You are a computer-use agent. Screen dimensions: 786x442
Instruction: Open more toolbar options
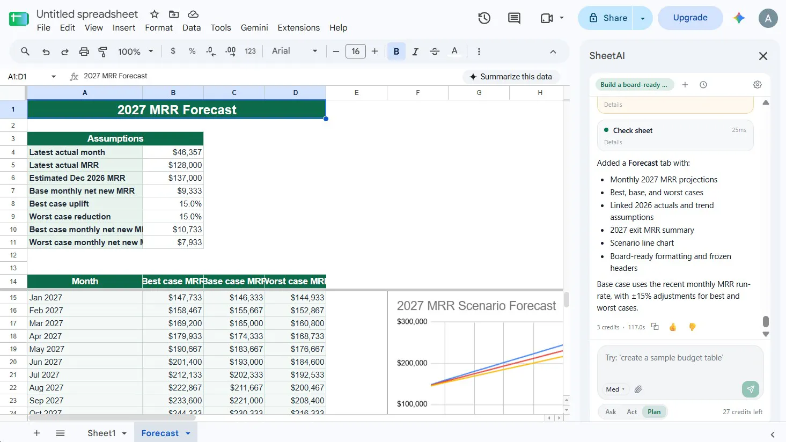pyautogui.click(x=479, y=51)
